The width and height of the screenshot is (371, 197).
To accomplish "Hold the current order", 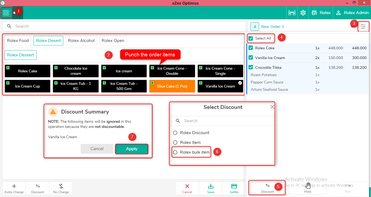I will pos(307,188).
